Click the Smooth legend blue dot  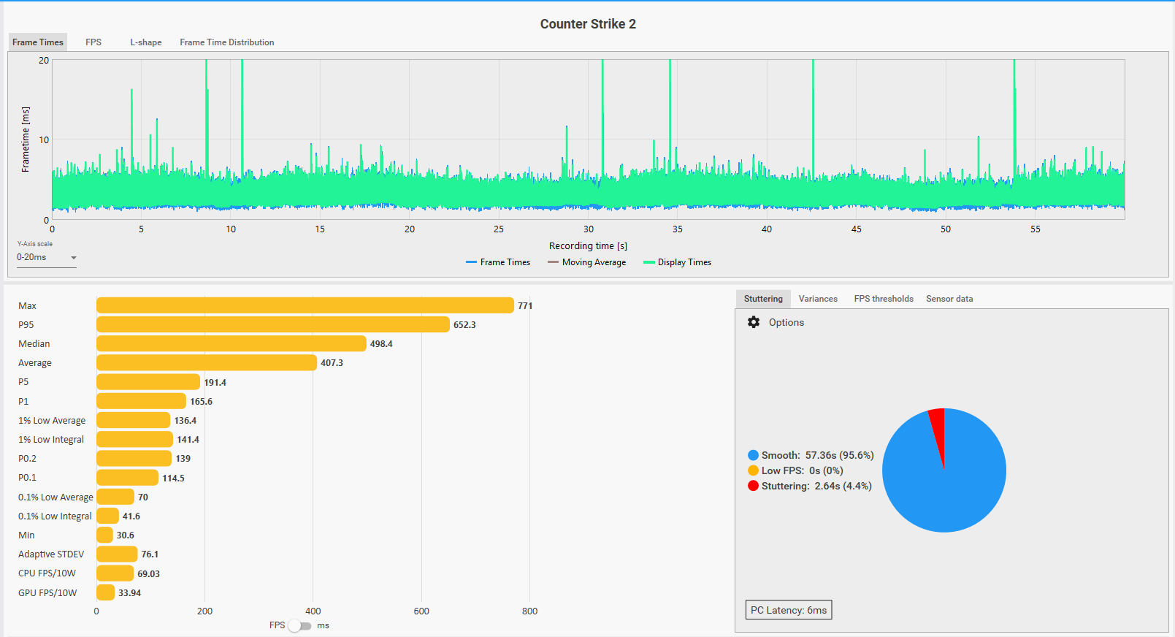tap(753, 455)
